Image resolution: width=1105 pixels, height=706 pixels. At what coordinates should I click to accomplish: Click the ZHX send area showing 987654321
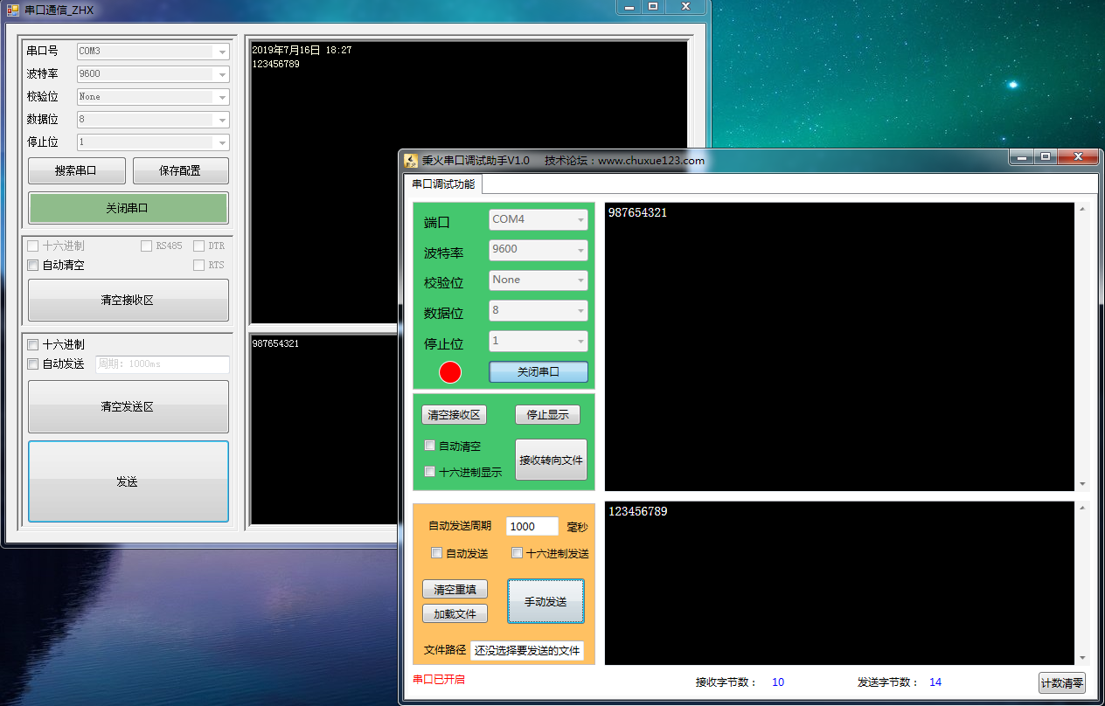pyautogui.click(x=323, y=429)
